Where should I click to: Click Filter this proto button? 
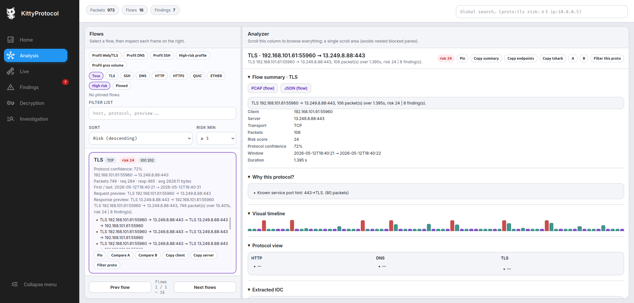pos(607,58)
